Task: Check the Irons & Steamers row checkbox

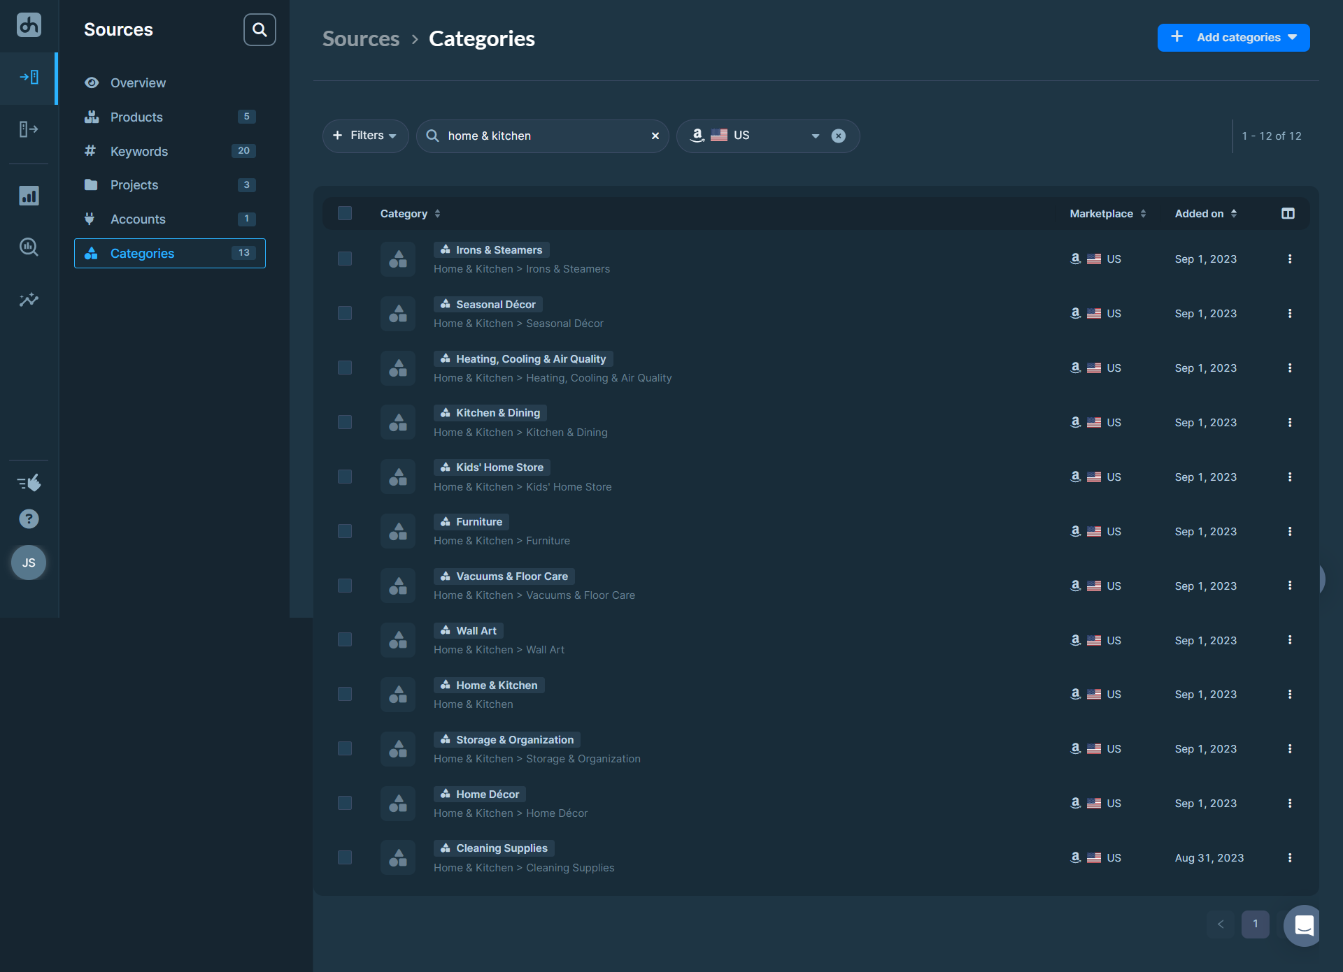Action: pos(345,259)
